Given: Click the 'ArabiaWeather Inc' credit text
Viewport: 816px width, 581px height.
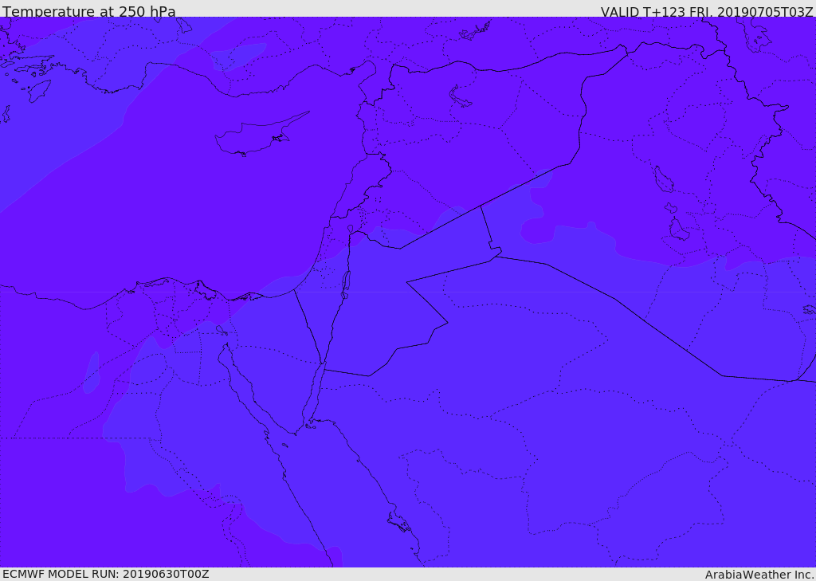Looking at the screenshot, I should tap(759, 575).
